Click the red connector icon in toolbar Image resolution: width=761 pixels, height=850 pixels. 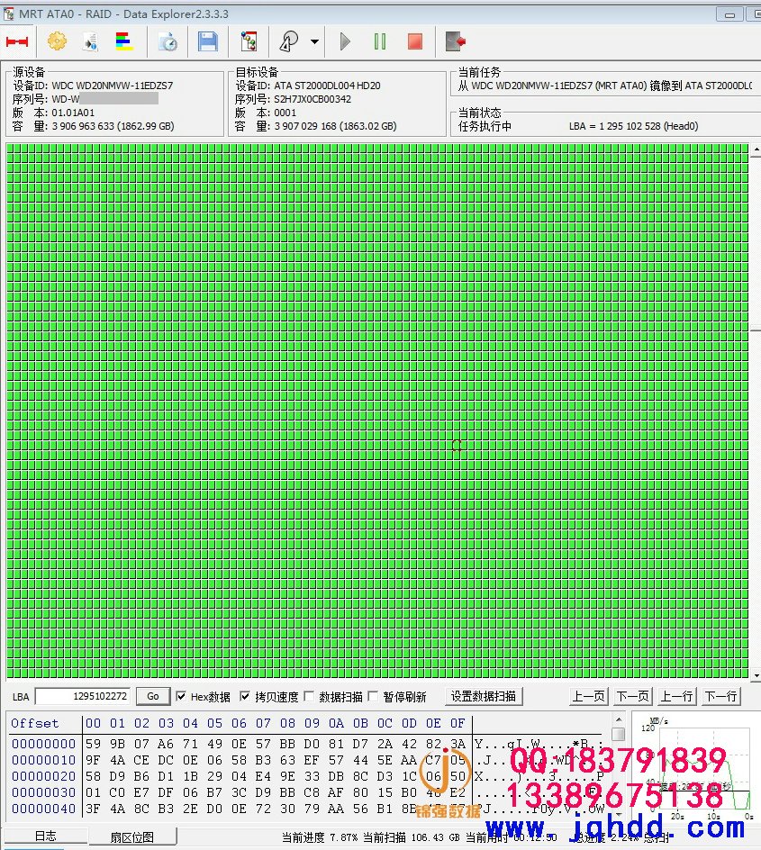click(17, 41)
